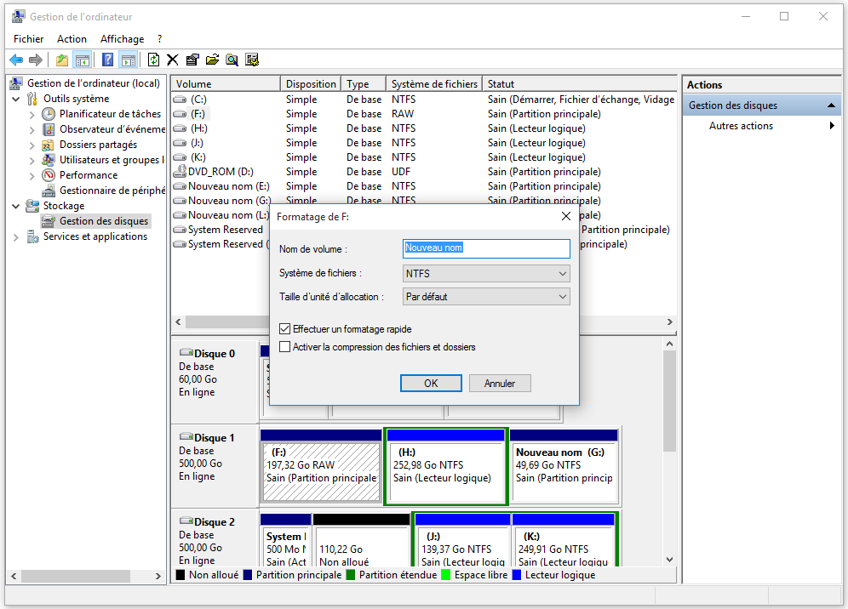
Task: Click the Annuler button
Action: coord(500,383)
